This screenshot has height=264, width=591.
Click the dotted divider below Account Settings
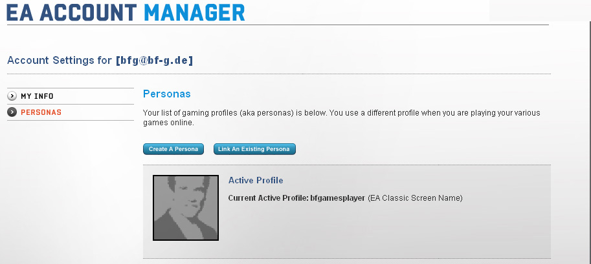click(279, 74)
